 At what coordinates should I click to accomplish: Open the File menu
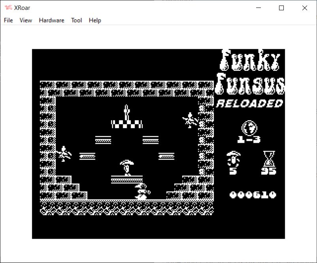[x=8, y=20]
